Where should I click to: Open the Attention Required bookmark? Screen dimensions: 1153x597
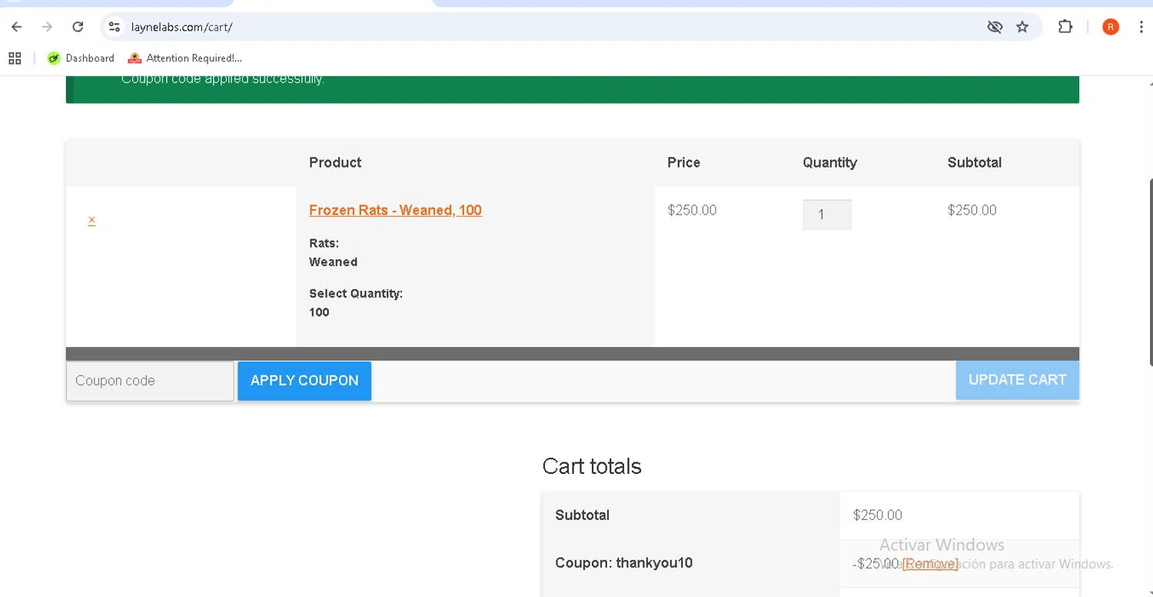pyautogui.click(x=184, y=58)
